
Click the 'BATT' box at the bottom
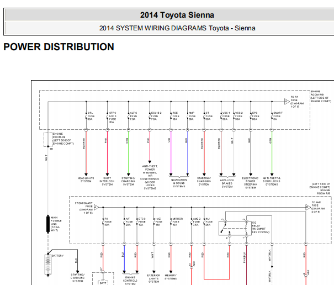coord(103,283)
